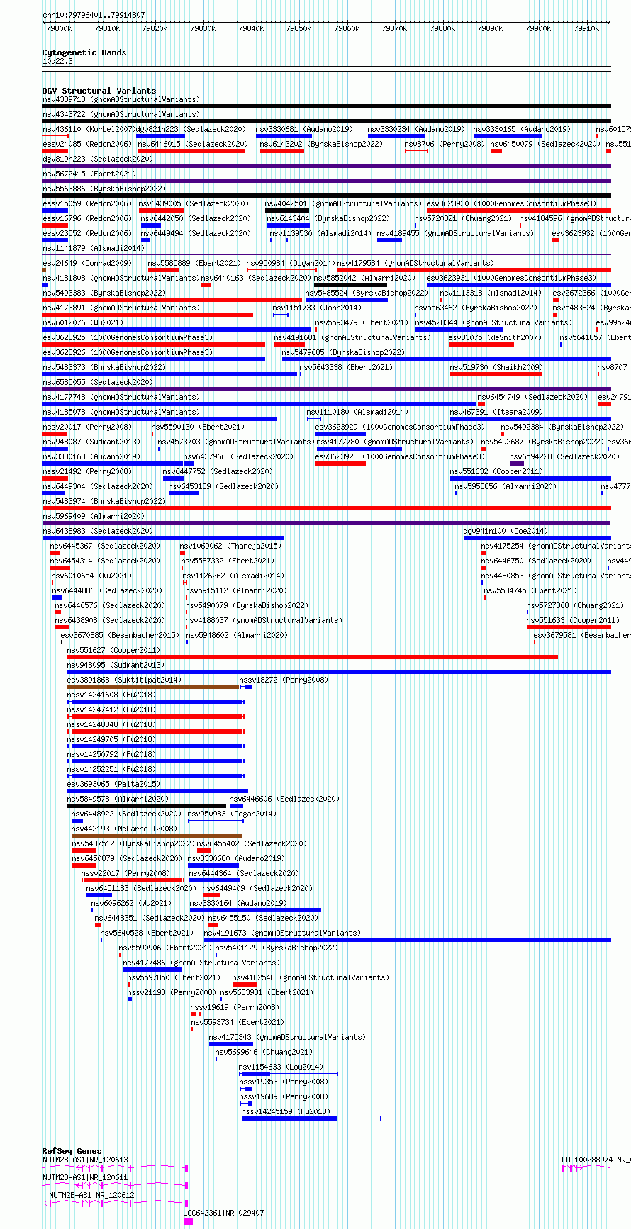Viewport: 631px width, 1229px height.
Task: Open nsv5563886 (ByrskaBishop2022) variant
Action: point(104,189)
